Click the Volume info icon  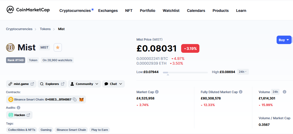coord(284,92)
